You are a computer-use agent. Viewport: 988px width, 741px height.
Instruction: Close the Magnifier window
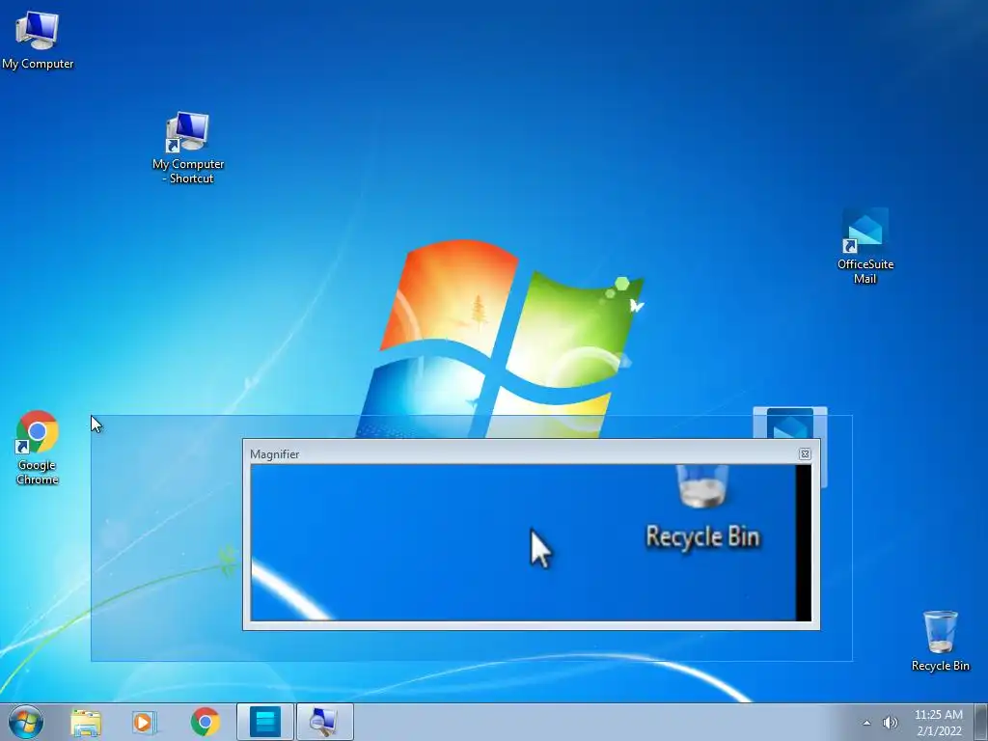(x=805, y=453)
